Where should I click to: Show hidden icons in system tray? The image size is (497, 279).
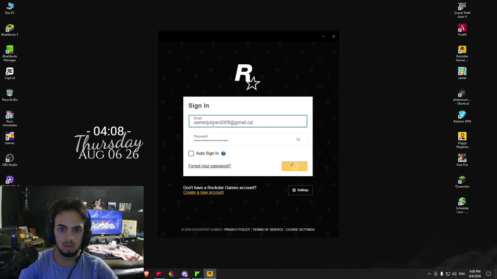click(429, 274)
